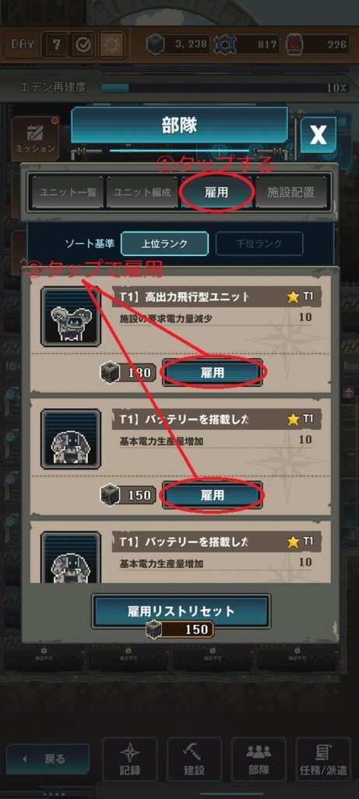Hire the 180-cost flying unit with 雇用
This screenshot has width=359, height=799.
pyautogui.click(x=212, y=372)
